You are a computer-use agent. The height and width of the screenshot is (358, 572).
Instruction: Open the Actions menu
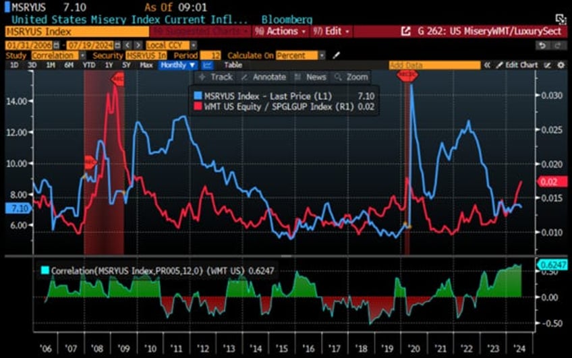(281, 32)
